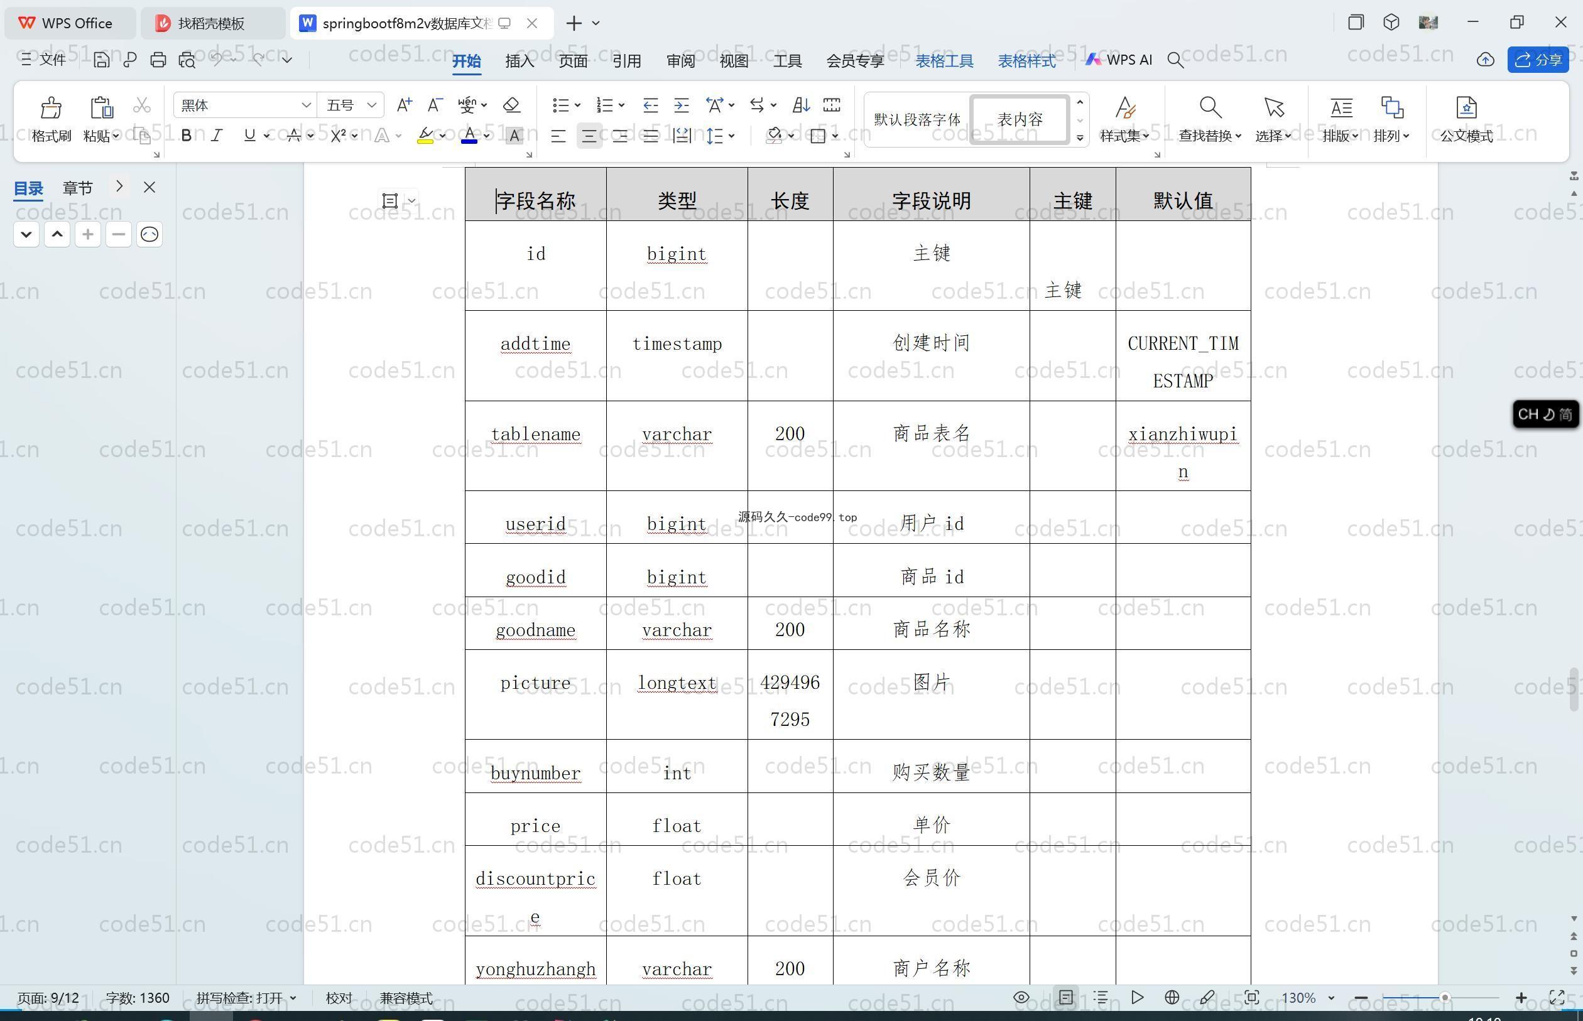Click the web layout globe icon in status bar

tap(1172, 998)
